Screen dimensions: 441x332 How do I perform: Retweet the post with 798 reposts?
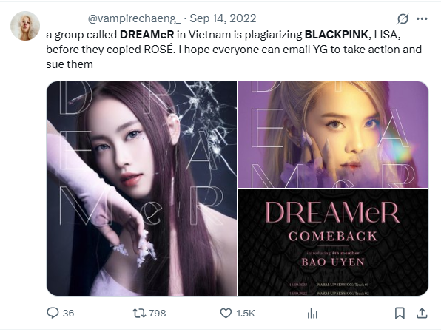[139, 313]
